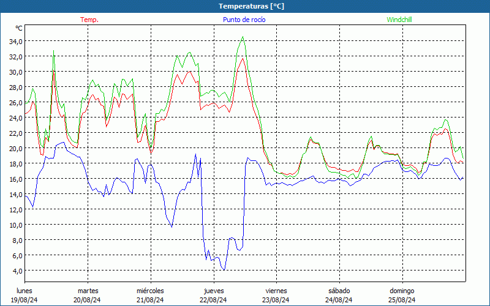Click the 'miércoles' day label
490x306 pixels.
[x=150, y=291]
